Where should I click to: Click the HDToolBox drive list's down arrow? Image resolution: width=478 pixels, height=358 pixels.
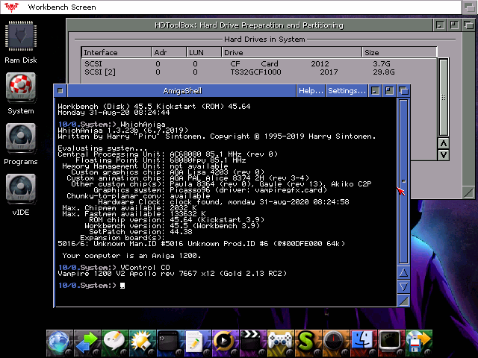(x=444, y=155)
